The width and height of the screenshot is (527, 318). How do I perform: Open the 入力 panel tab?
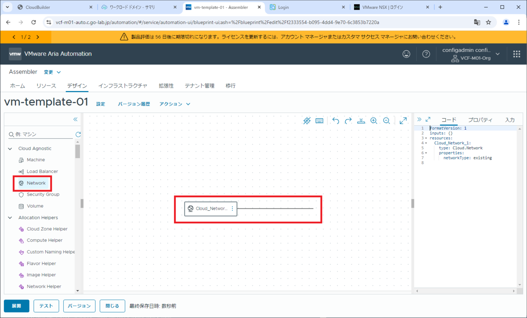tap(510, 120)
